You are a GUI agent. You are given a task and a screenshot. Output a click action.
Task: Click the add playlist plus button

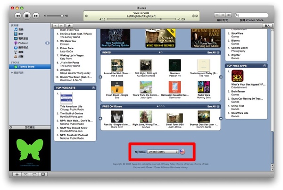pyautogui.click(x=17, y=174)
